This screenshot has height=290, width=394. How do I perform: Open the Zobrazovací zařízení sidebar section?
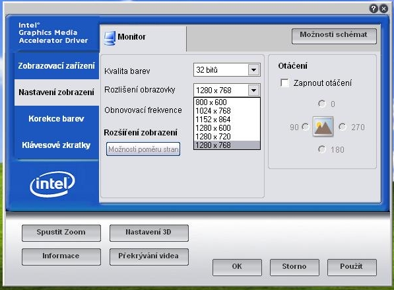57,65
